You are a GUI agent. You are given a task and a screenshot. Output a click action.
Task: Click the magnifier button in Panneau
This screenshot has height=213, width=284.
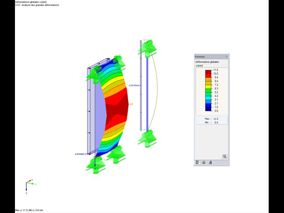click(225, 157)
